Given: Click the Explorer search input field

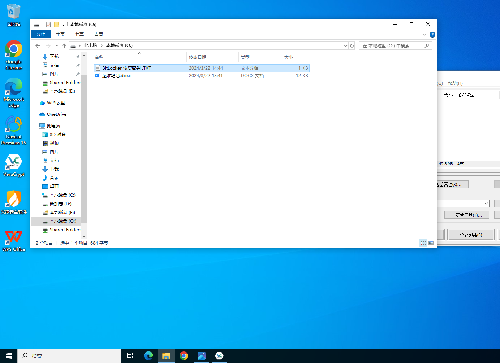Looking at the screenshot, I should click(392, 45).
